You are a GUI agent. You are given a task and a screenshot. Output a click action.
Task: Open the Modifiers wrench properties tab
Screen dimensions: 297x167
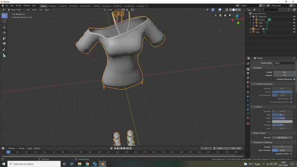248,96
